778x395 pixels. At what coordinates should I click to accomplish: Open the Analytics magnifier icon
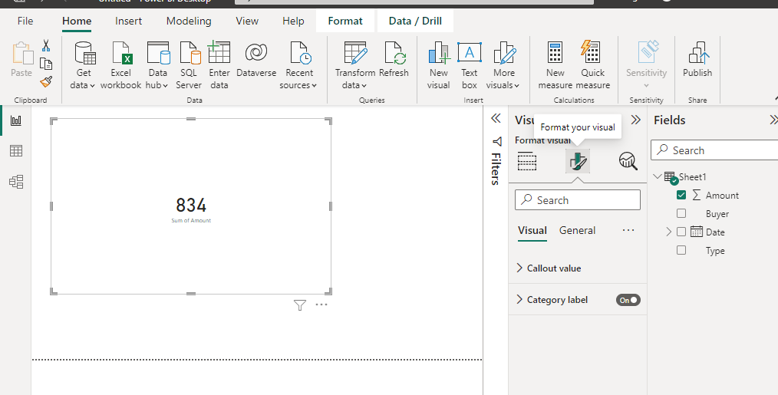point(628,161)
